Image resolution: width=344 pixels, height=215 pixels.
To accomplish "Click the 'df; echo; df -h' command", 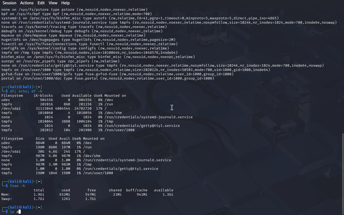I will point(26,91).
